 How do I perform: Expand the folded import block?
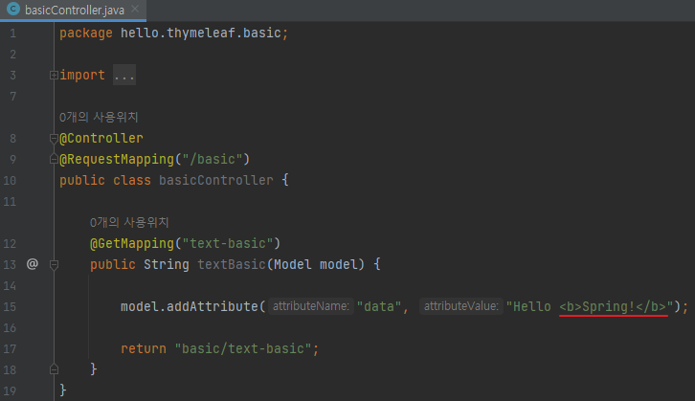coord(54,76)
